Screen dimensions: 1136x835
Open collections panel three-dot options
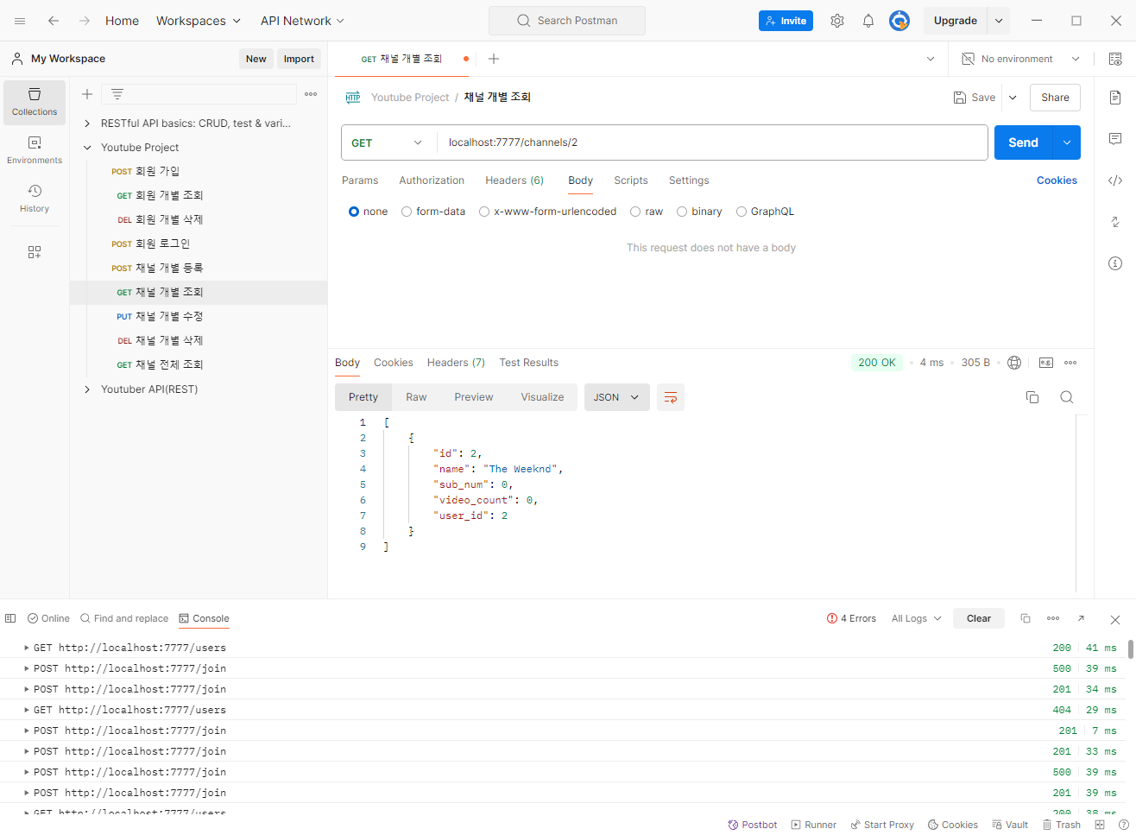click(x=311, y=94)
